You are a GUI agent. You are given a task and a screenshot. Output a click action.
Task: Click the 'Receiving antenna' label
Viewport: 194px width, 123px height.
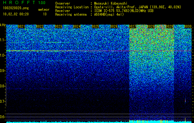(x=71, y=14)
